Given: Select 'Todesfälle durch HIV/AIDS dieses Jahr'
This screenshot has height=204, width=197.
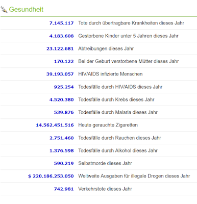Looking at the screenshot, I should 120,87.
